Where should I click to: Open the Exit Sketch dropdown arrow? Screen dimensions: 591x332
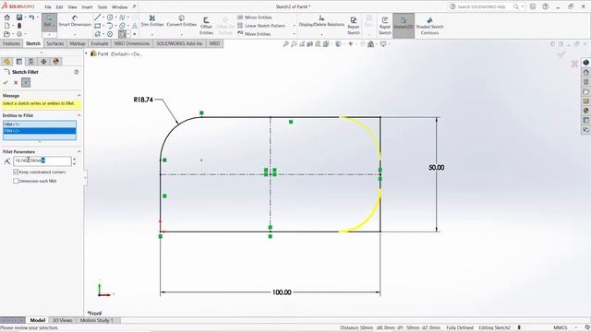49,35
